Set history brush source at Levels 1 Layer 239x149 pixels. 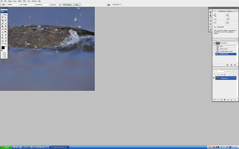[x=214, y=49]
